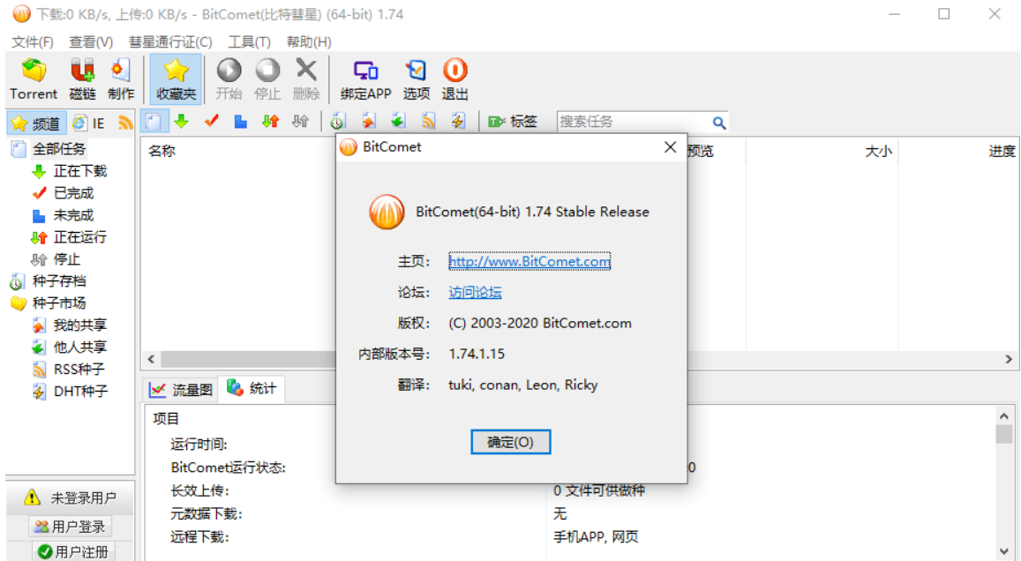Click the 0 文件可供做种 statistics value

click(x=599, y=490)
